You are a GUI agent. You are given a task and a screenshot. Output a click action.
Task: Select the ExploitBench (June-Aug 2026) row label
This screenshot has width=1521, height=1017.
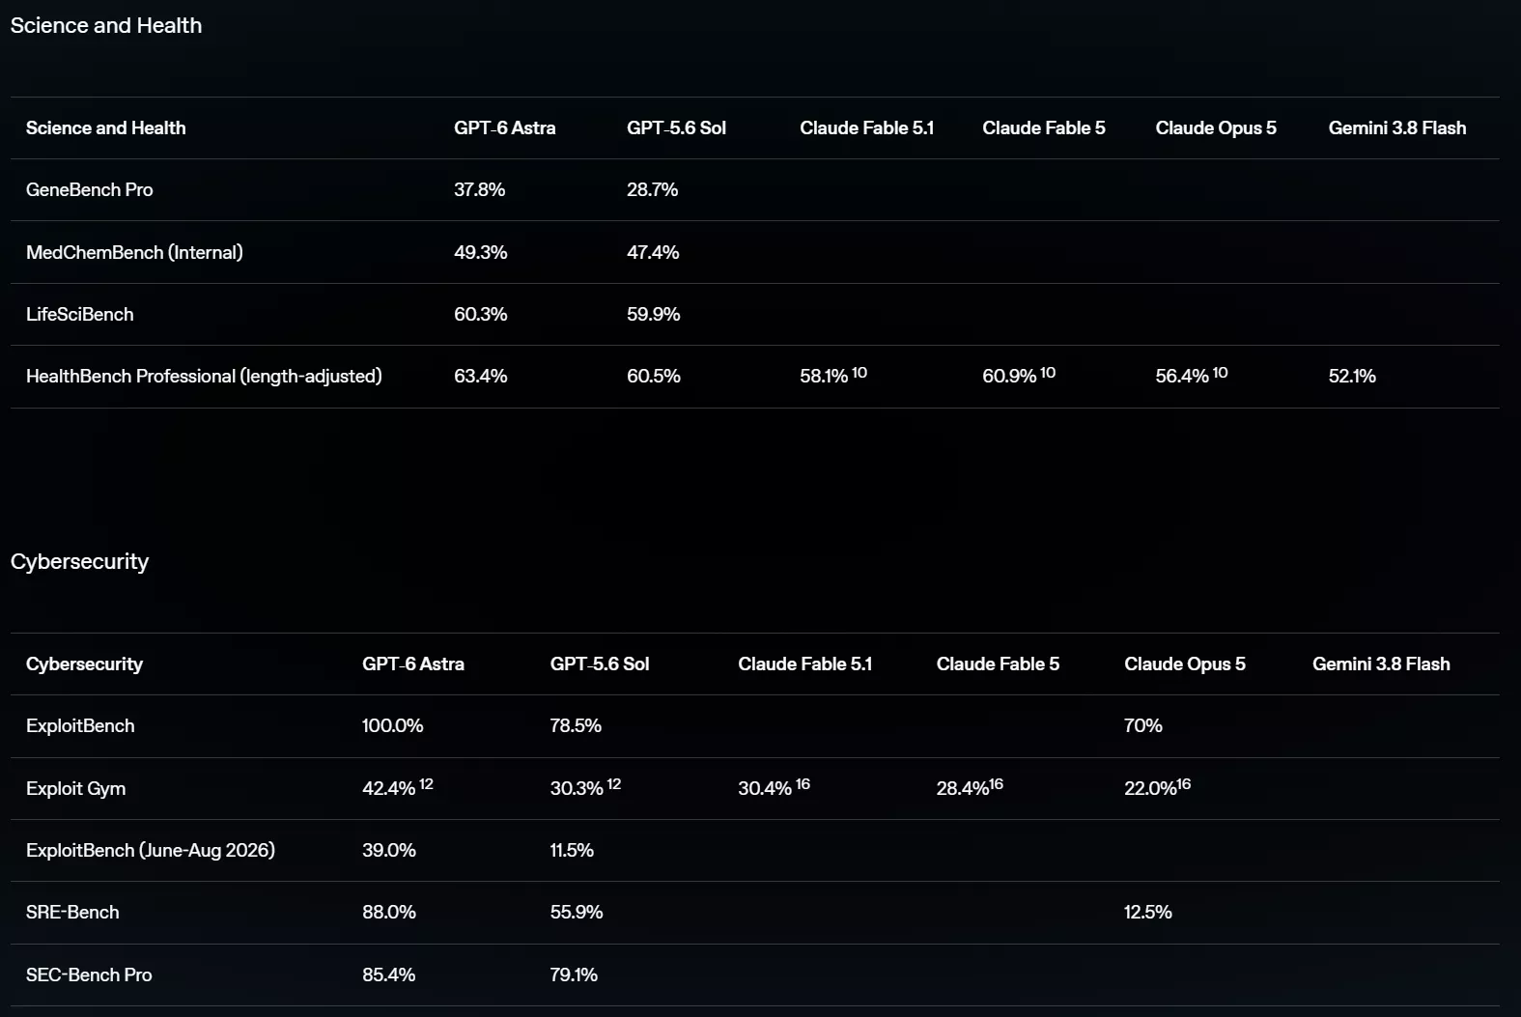tap(151, 851)
